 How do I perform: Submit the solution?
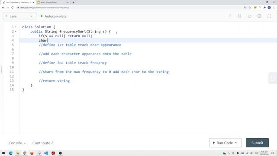pos(257,143)
